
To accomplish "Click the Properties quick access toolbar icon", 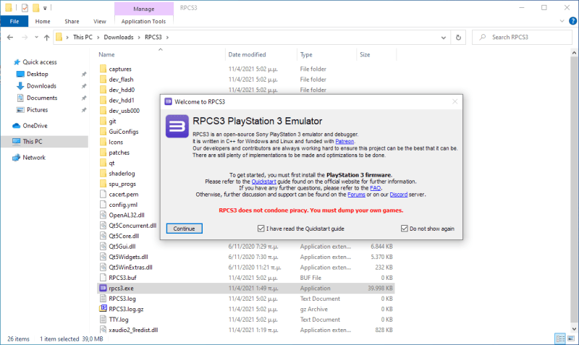I will [x=25, y=8].
